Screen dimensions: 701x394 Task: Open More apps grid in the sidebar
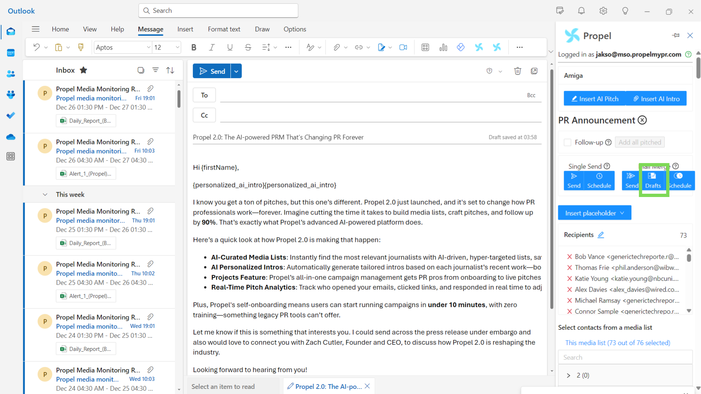pos(11,157)
